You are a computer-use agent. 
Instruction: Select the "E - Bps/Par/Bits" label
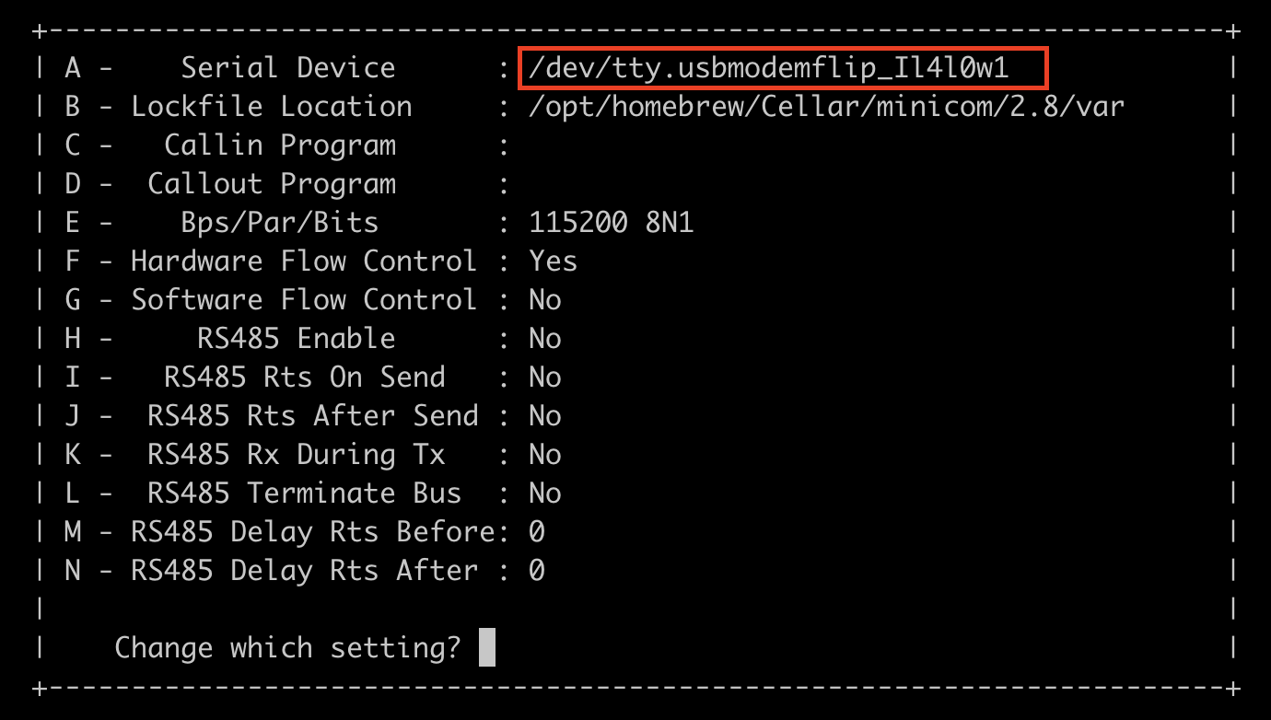point(221,223)
